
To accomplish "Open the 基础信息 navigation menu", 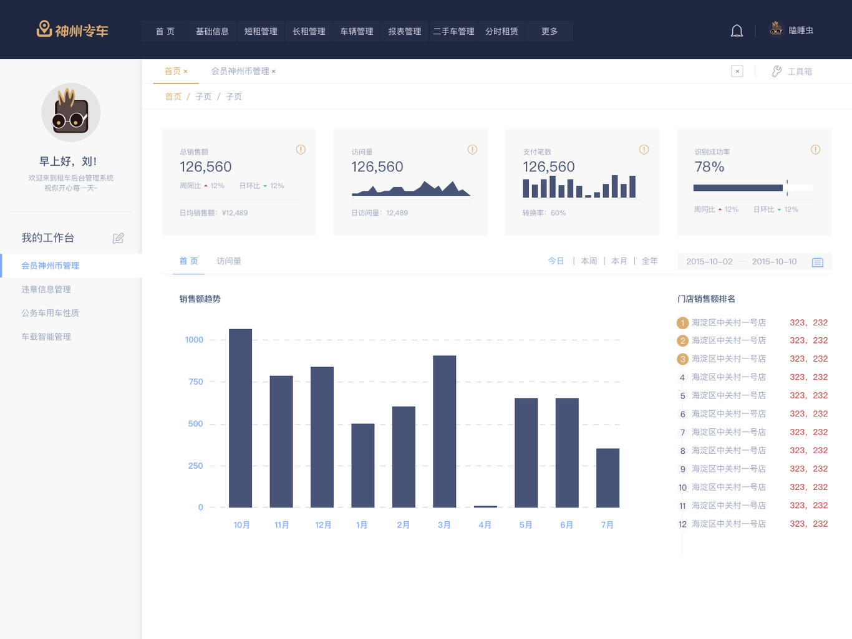I will (x=212, y=31).
